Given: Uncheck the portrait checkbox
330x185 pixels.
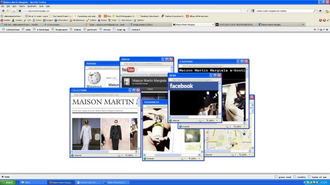Looking at the screenshot, I should (85, 29).
